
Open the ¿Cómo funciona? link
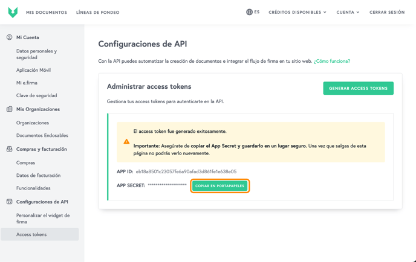331,61
